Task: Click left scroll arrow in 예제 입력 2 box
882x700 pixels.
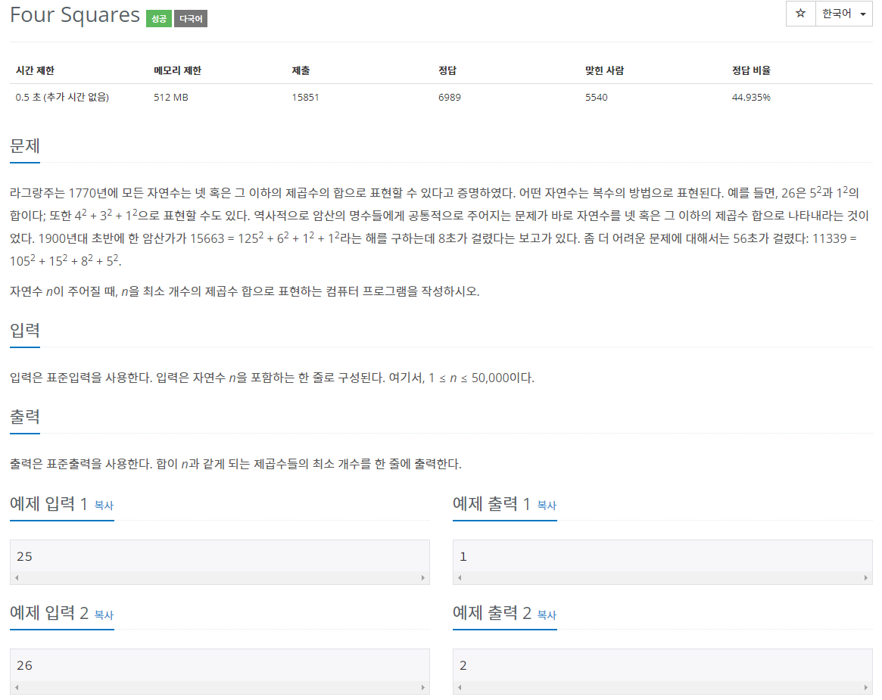Action: (17, 687)
